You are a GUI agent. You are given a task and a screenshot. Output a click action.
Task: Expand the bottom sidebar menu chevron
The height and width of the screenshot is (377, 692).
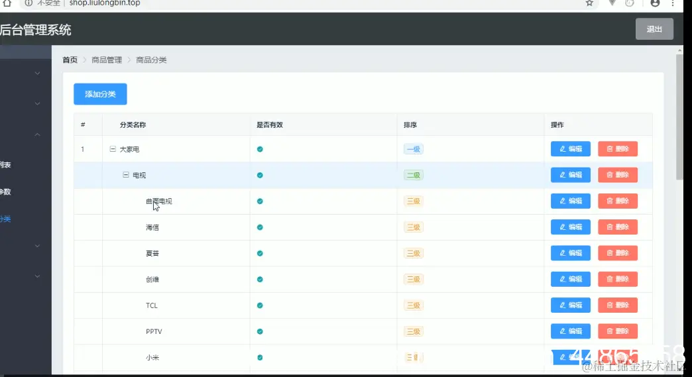click(38, 276)
